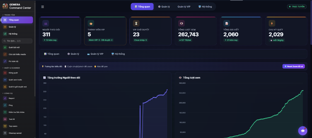Click the page scrollbar on right edge
Screen dimensions: 312x138
click(x=311, y=23)
